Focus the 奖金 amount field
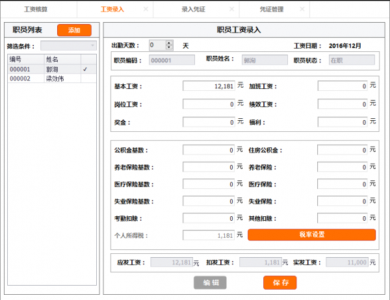The width and height of the screenshot is (390, 300). pos(209,122)
